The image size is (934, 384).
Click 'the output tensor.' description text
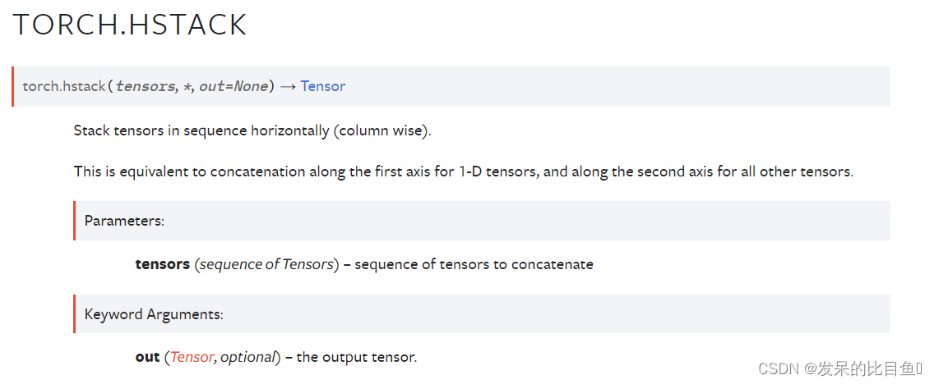pyautogui.click(x=357, y=357)
